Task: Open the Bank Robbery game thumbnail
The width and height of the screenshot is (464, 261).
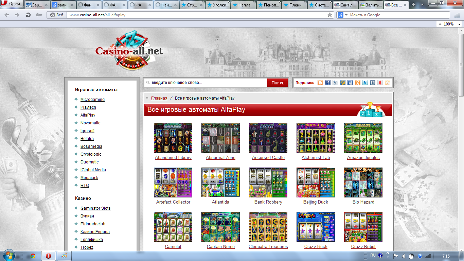Action: coord(268,182)
